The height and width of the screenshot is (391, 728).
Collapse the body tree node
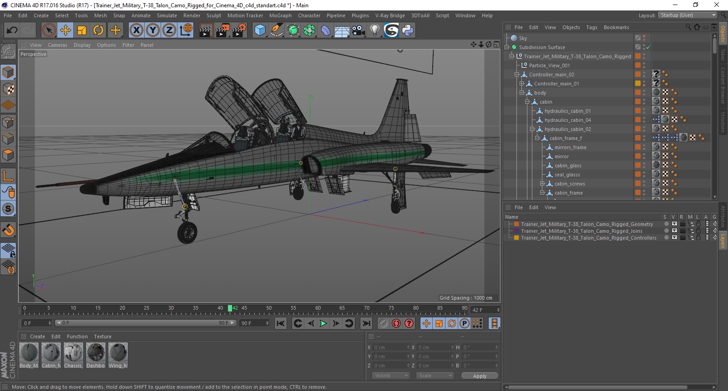(x=522, y=93)
